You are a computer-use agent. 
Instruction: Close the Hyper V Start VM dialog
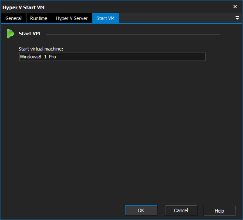[235, 7]
